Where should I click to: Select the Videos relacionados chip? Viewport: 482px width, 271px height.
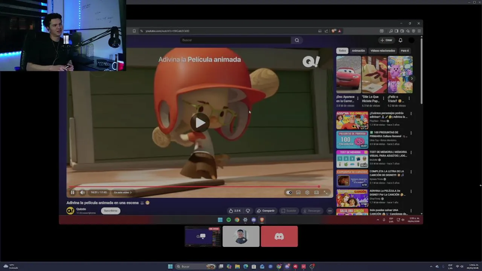coord(383,50)
